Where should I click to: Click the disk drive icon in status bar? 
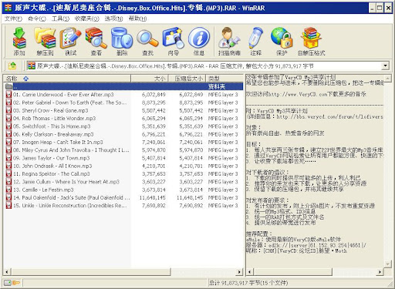(8, 283)
